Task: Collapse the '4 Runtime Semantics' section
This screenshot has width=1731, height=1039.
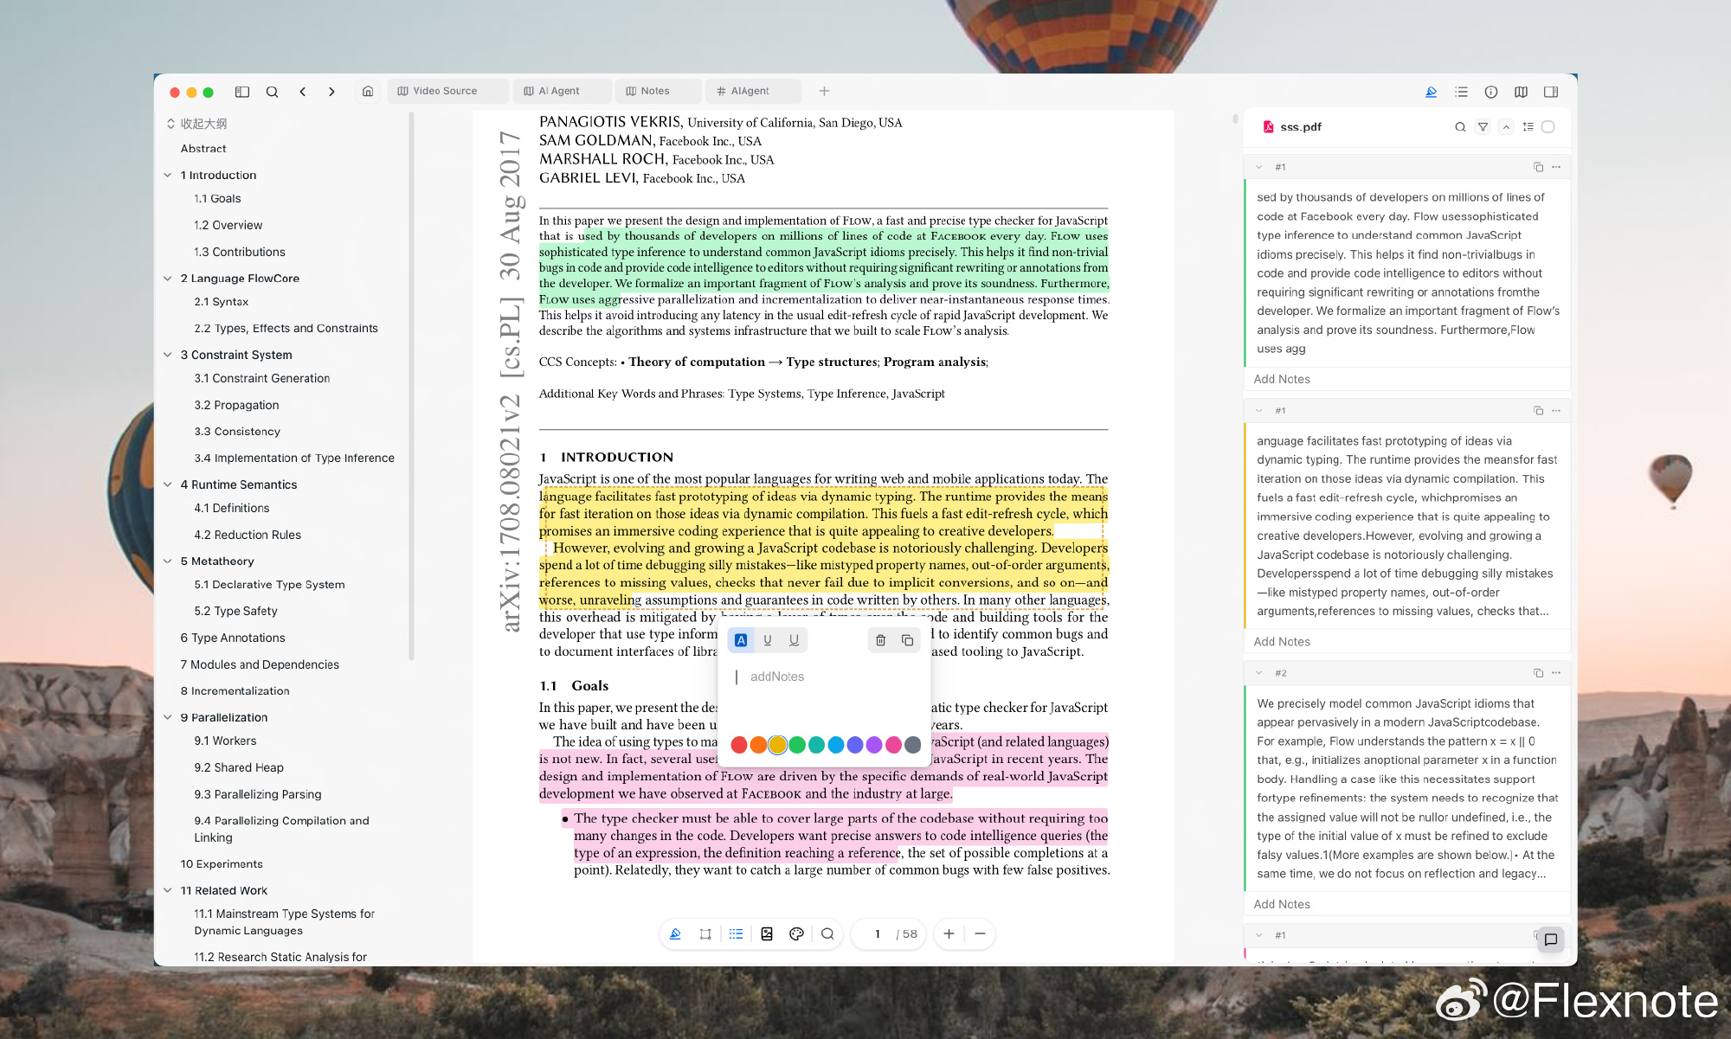Action: tap(168, 485)
